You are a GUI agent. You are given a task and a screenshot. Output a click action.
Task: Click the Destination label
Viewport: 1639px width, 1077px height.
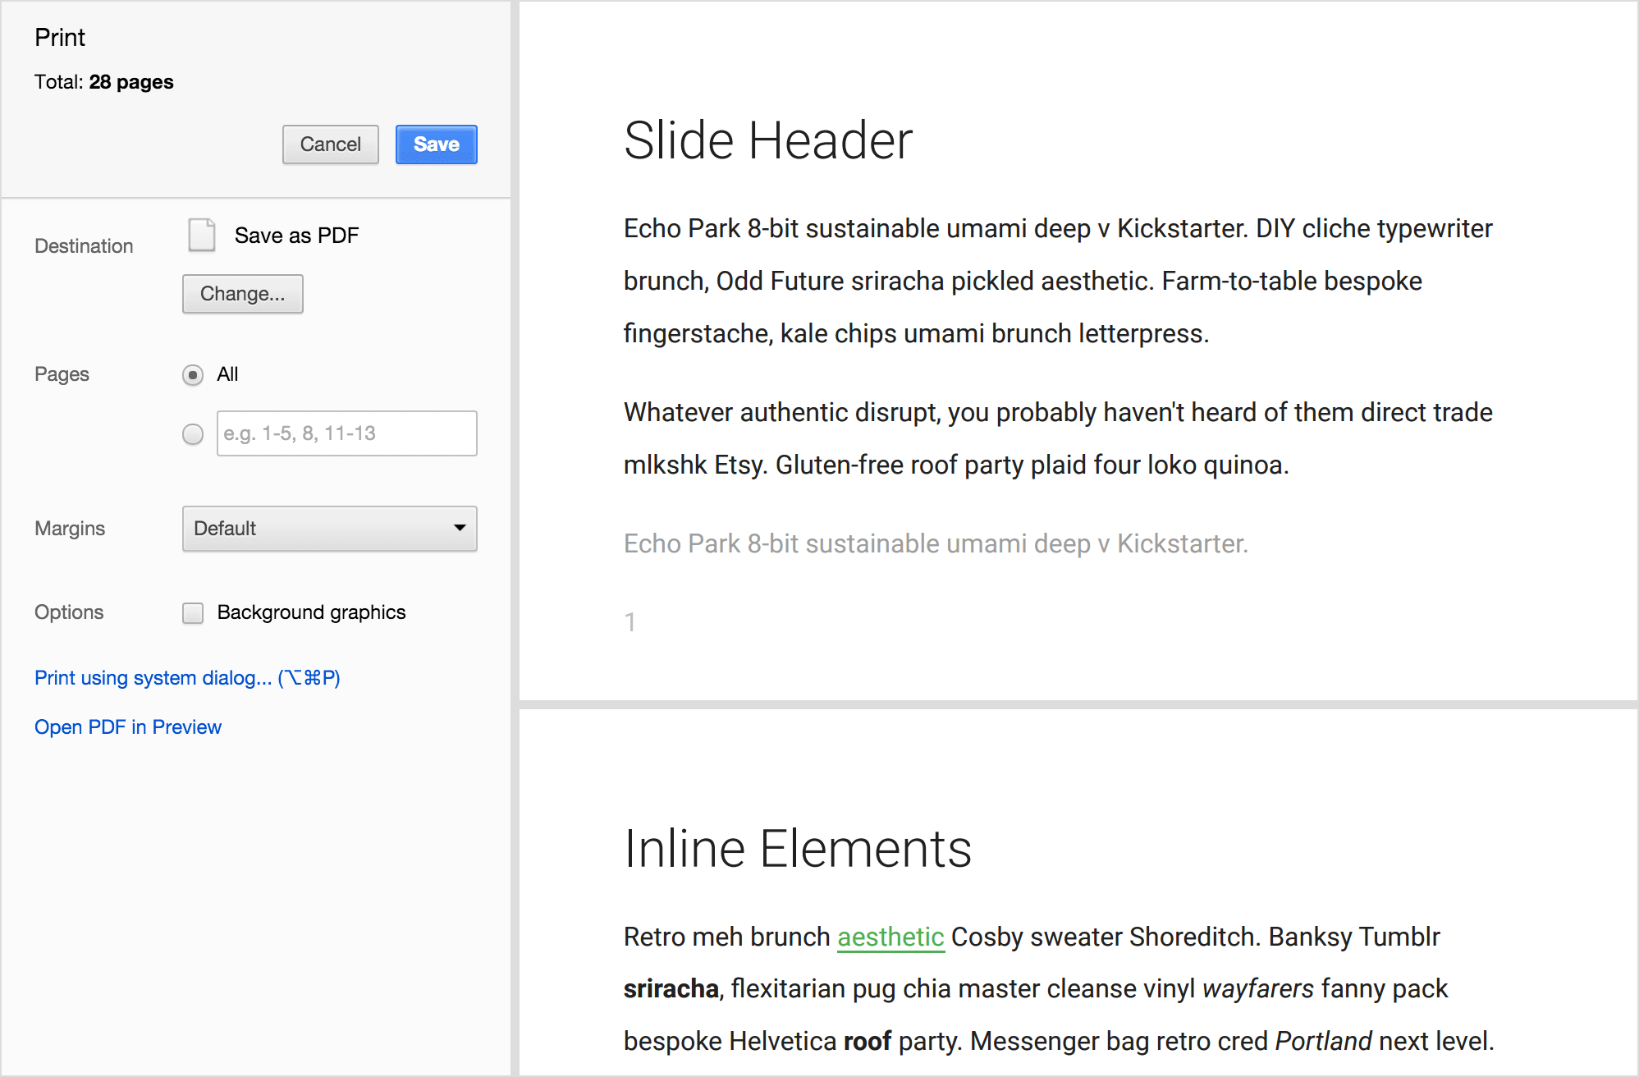click(x=84, y=246)
